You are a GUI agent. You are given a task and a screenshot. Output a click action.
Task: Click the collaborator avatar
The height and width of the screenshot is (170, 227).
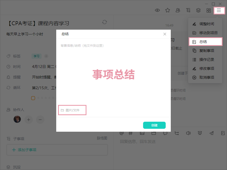coord(17,119)
